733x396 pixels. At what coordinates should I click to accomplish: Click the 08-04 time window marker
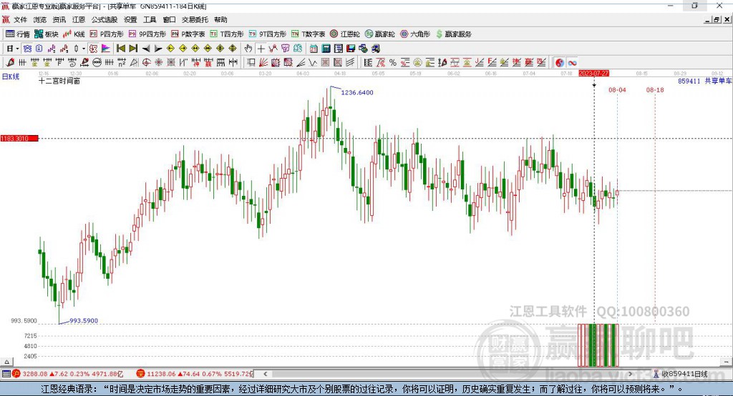click(617, 89)
